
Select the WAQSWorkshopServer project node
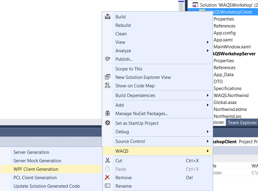pyautogui.click(x=234, y=54)
